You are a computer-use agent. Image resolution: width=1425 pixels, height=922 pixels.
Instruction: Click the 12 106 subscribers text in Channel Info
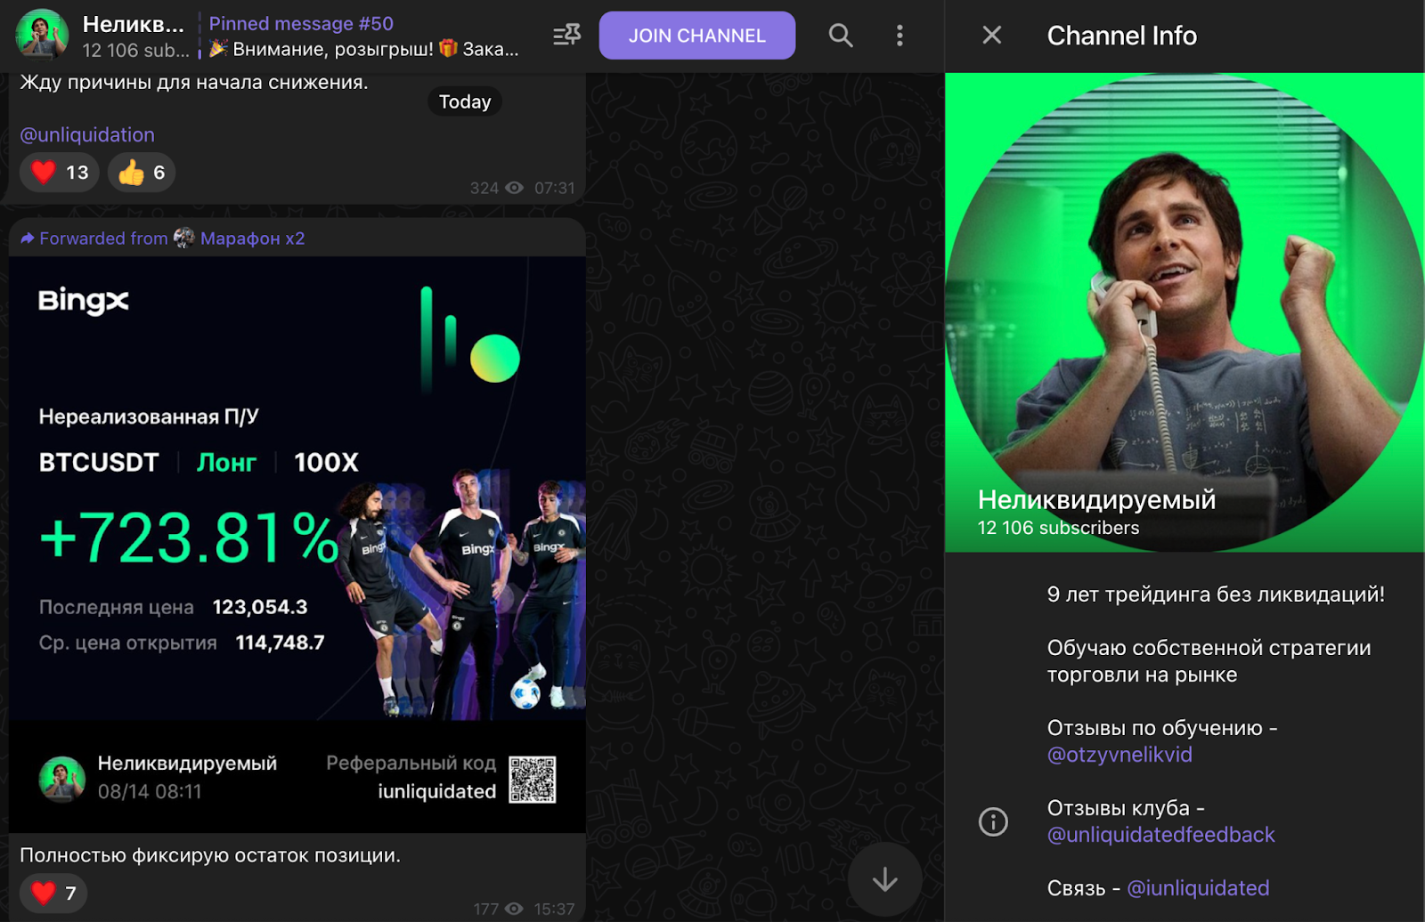1058,528
